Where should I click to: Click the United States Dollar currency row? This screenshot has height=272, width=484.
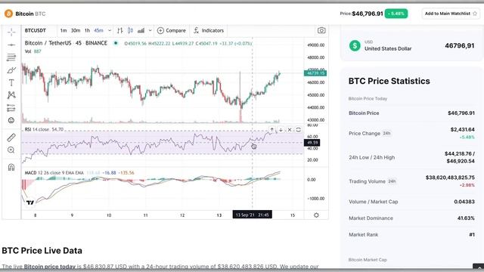click(x=411, y=45)
